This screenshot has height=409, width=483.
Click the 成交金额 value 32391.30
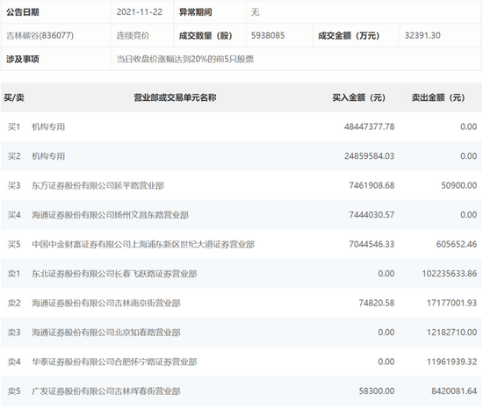[x=422, y=35]
